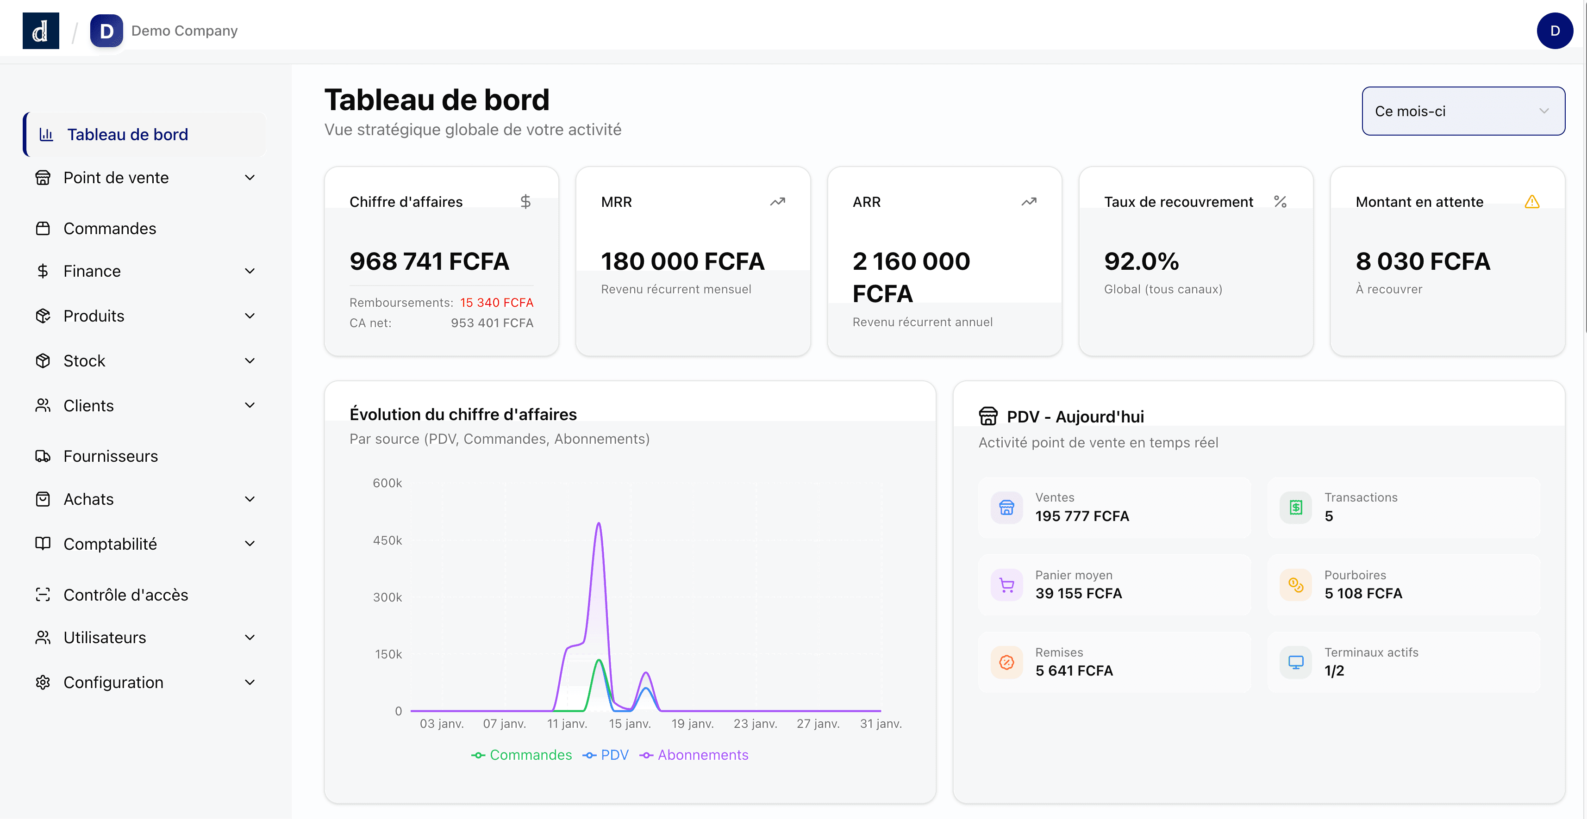The image size is (1587, 819).
Task: Click the trend arrow icon on the MRR card
Action: pyautogui.click(x=777, y=201)
